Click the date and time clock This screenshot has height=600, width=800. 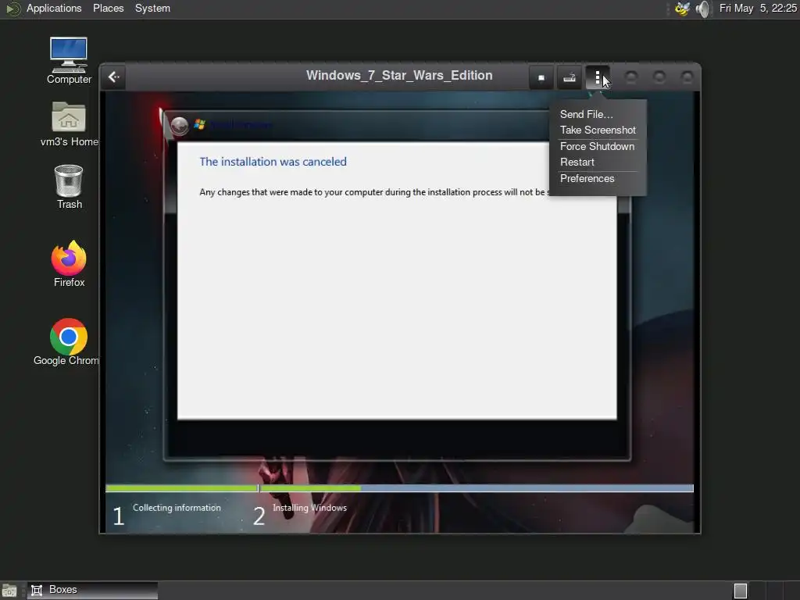[758, 8]
